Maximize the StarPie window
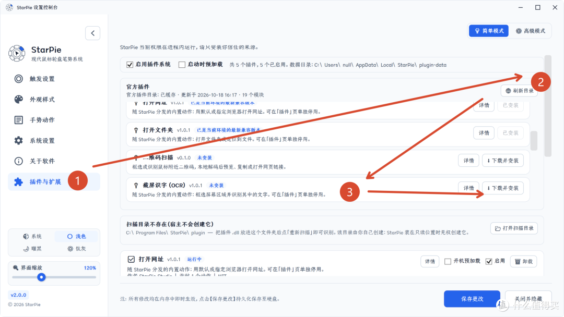Screen dimensions: 564x317 pos(538,7)
